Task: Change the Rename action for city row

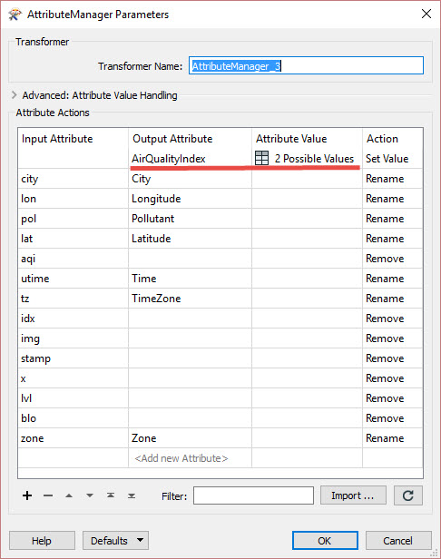Action: tap(393, 178)
